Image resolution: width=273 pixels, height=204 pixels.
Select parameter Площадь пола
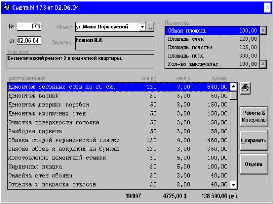click(212, 56)
